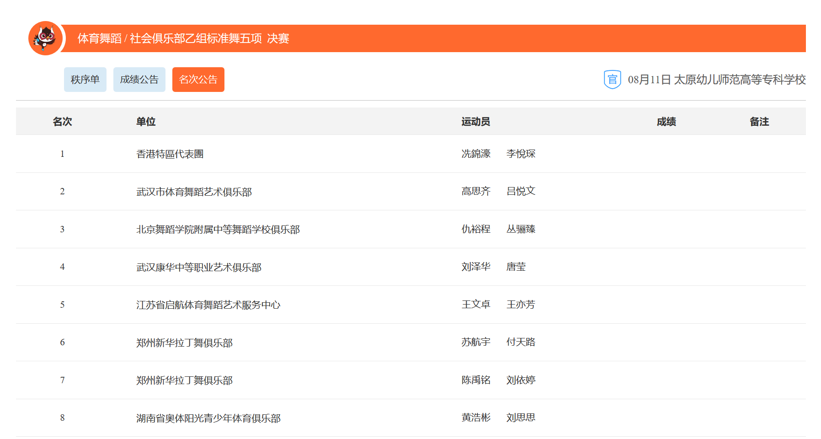Click the 08月11日 太原幼儿师范高等专科学校 text
This screenshot has width=821, height=439.
tap(716, 80)
